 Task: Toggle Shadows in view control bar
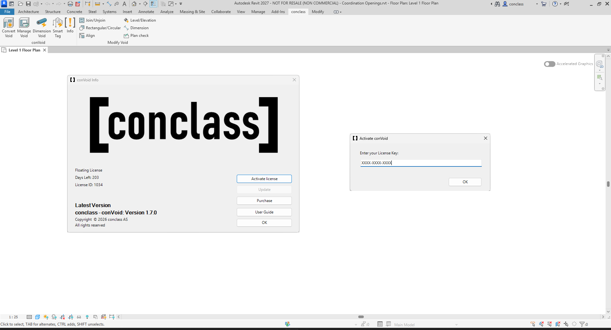[x=54, y=317]
